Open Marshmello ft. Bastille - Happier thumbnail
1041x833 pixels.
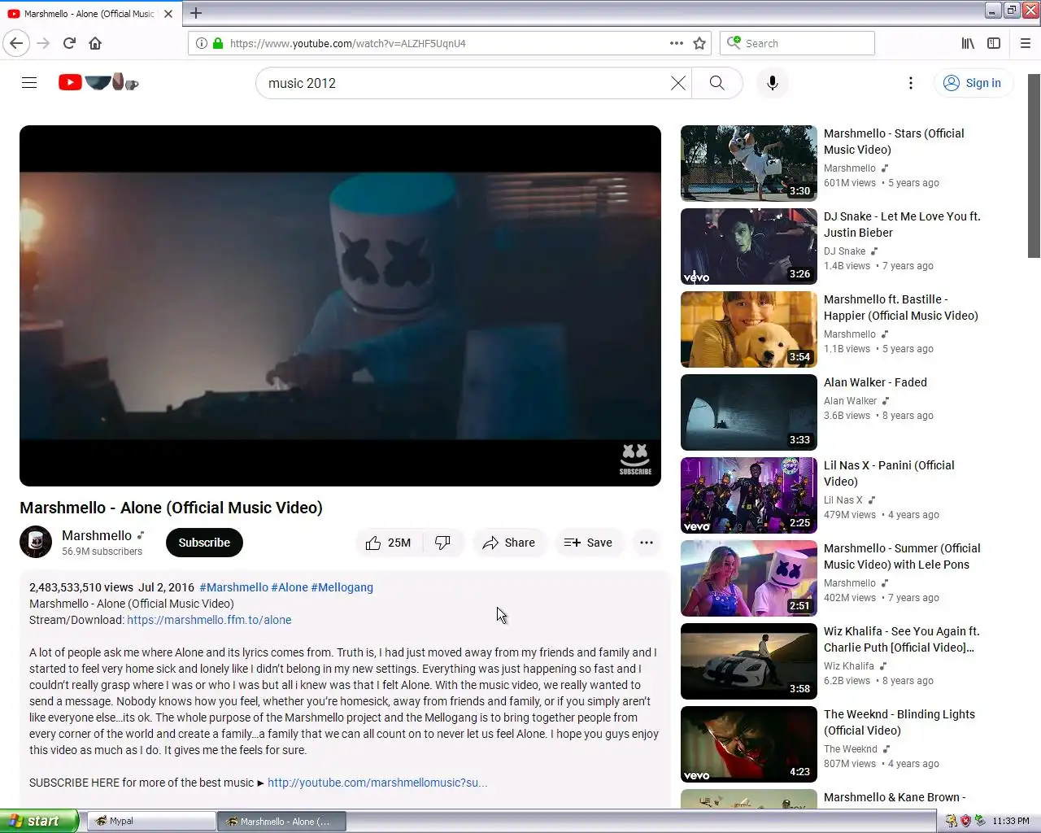pos(749,329)
